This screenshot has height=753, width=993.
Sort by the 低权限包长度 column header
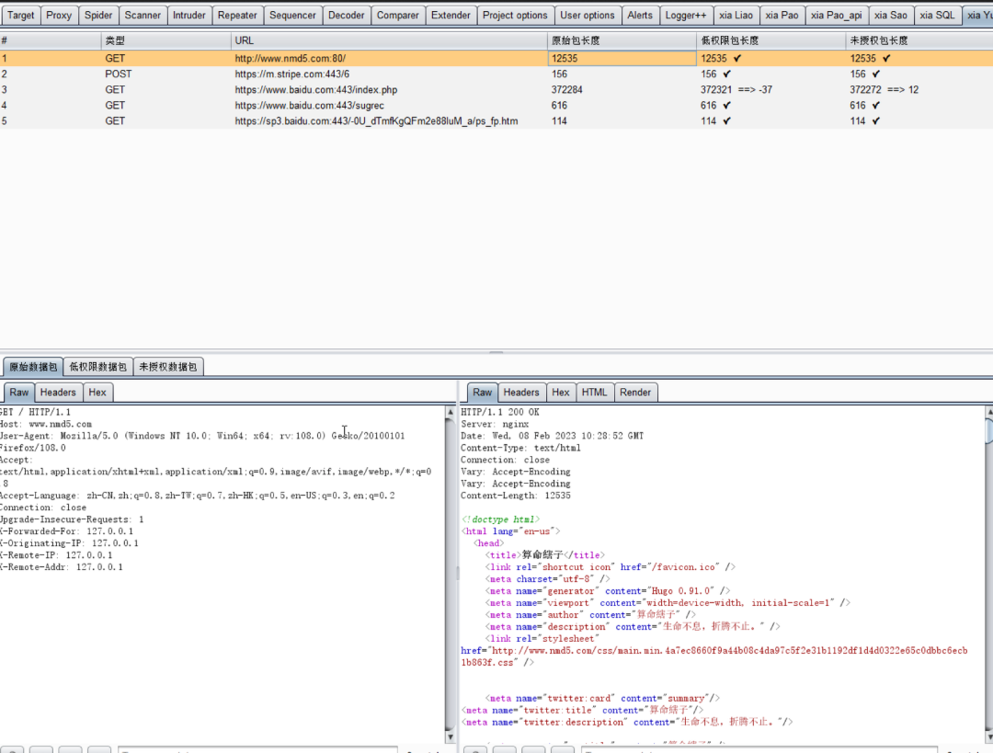coord(770,40)
